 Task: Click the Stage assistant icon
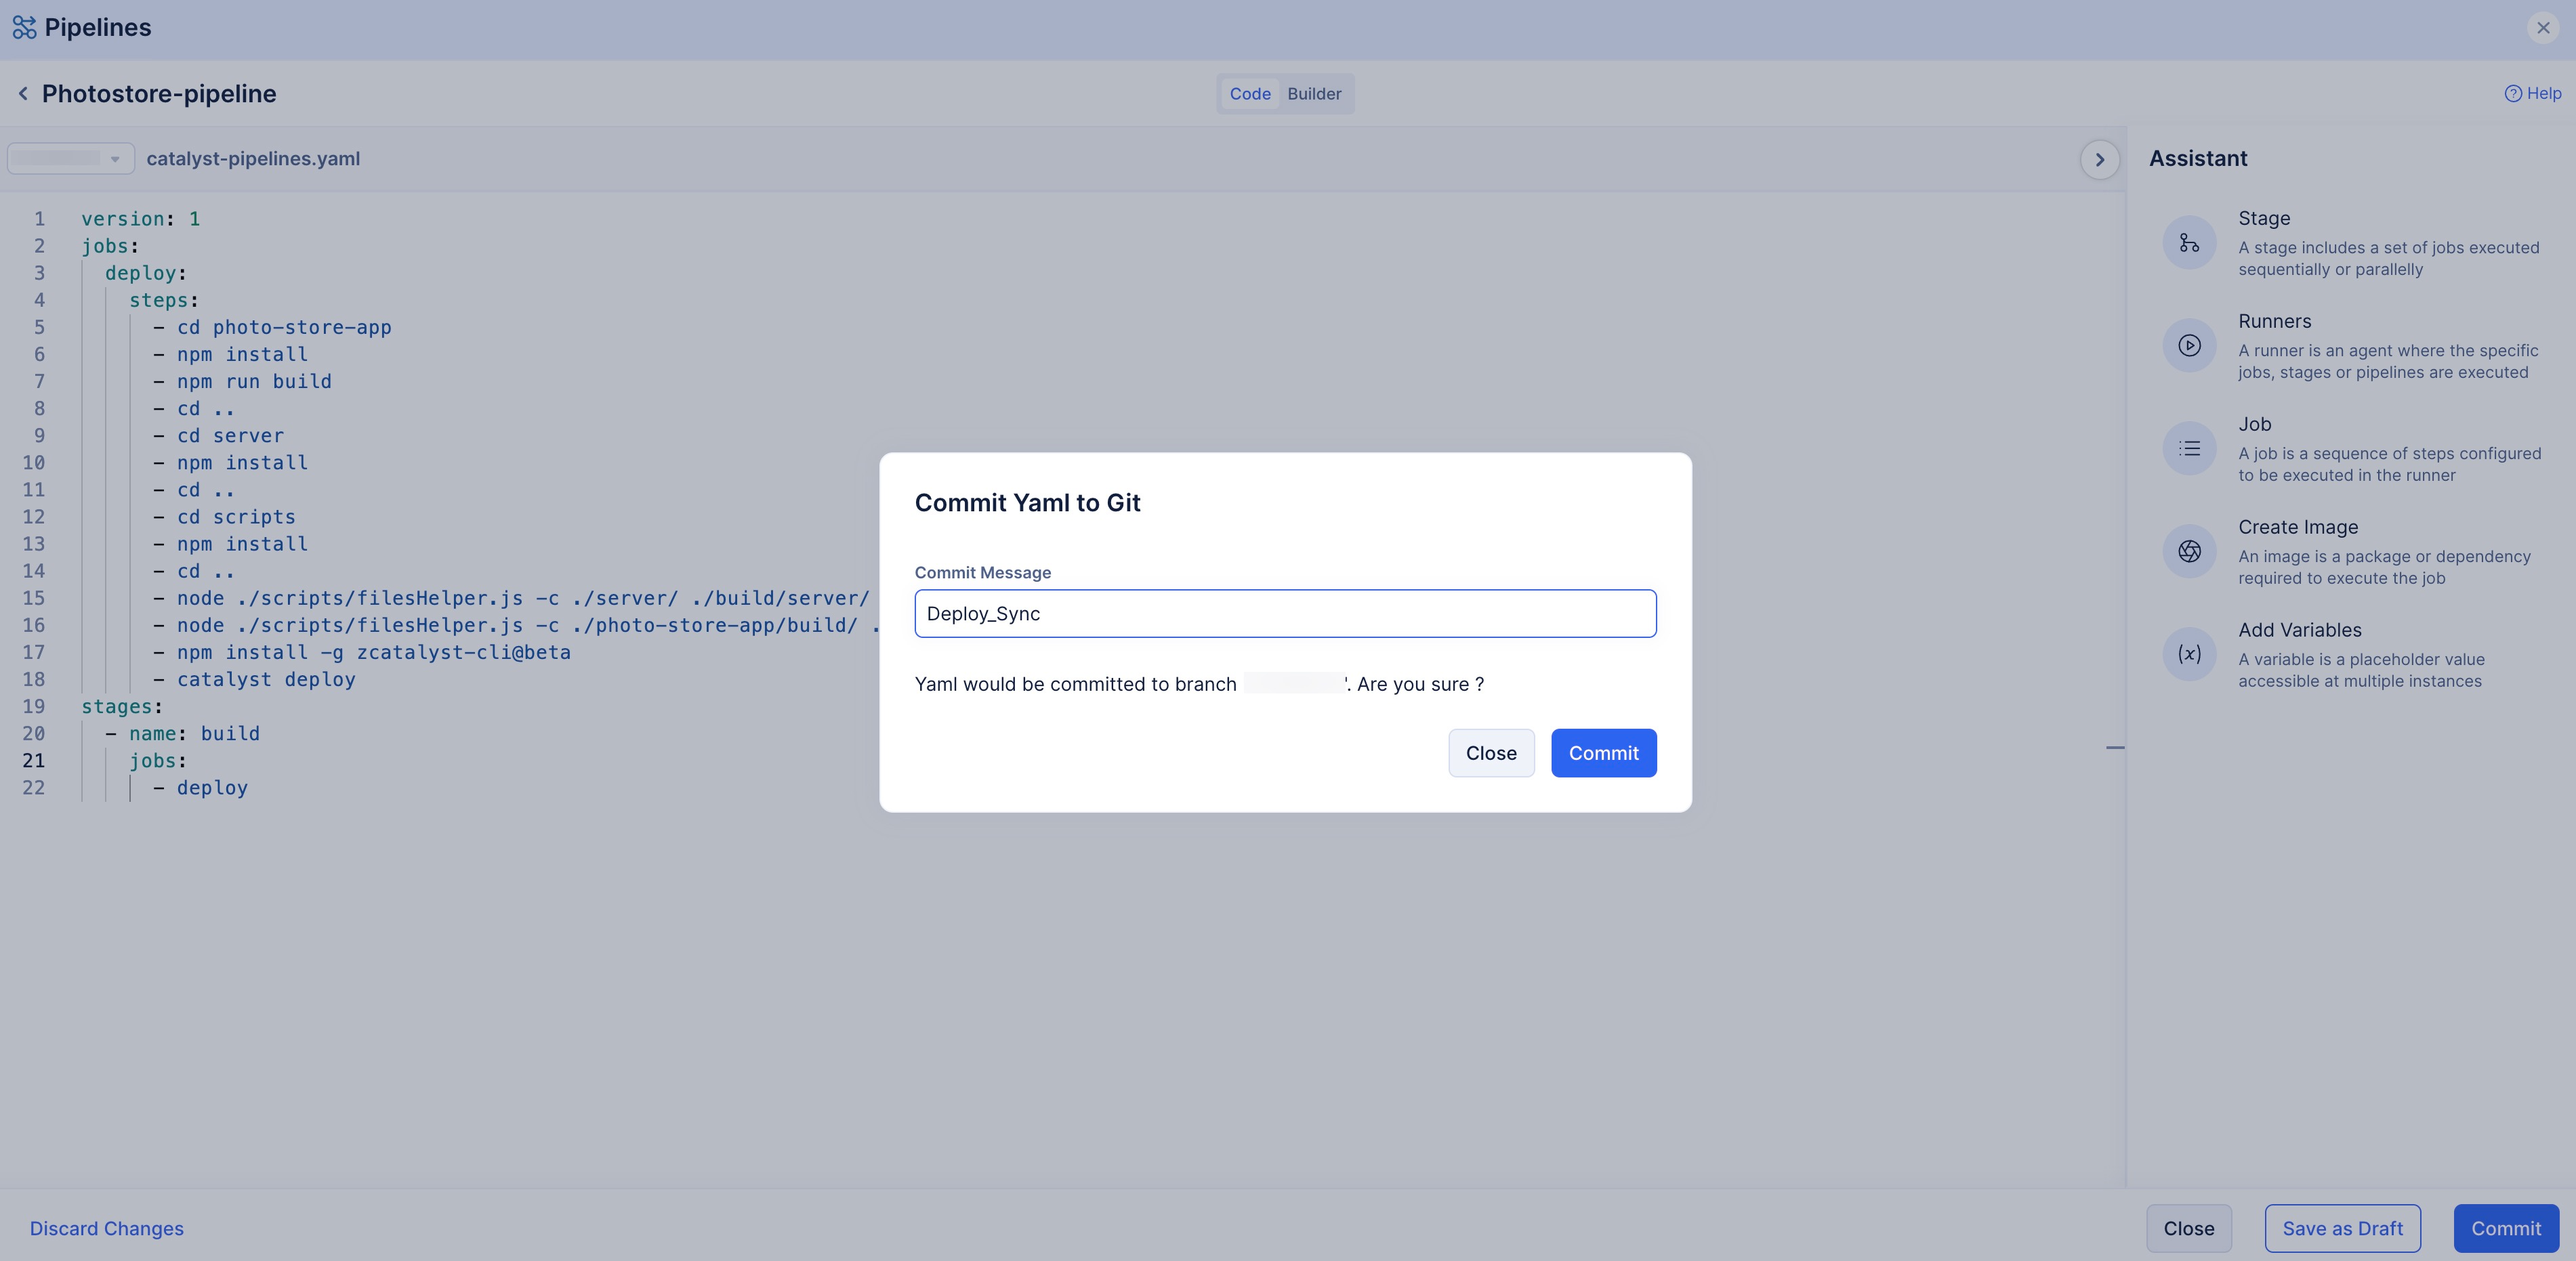[x=2189, y=243]
